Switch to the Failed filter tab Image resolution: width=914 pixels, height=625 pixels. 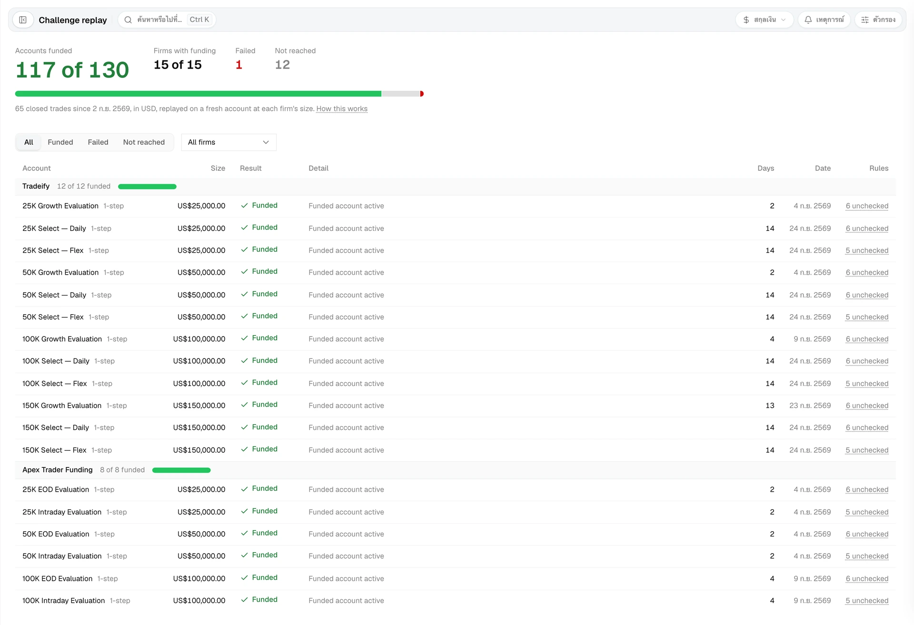[x=98, y=142]
